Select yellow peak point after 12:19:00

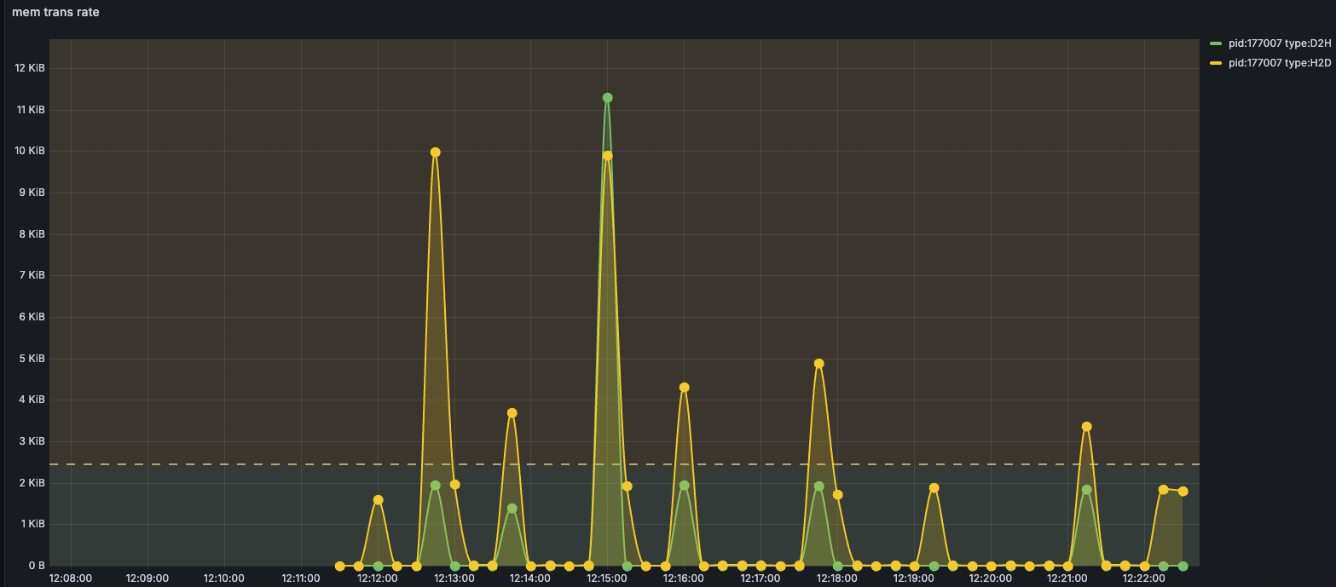pyautogui.click(x=934, y=488)
